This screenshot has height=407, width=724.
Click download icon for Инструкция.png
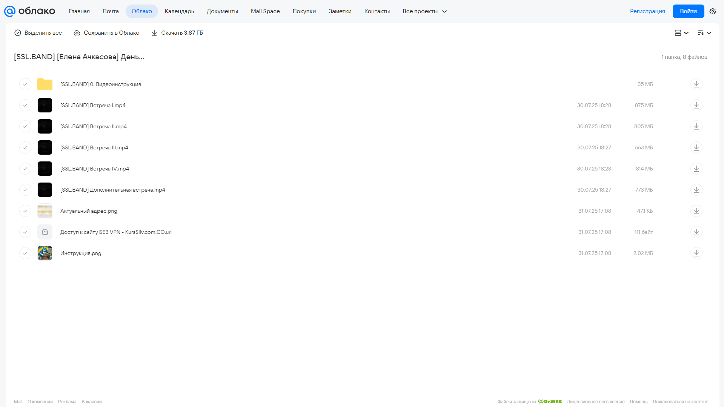click(696, 253)
